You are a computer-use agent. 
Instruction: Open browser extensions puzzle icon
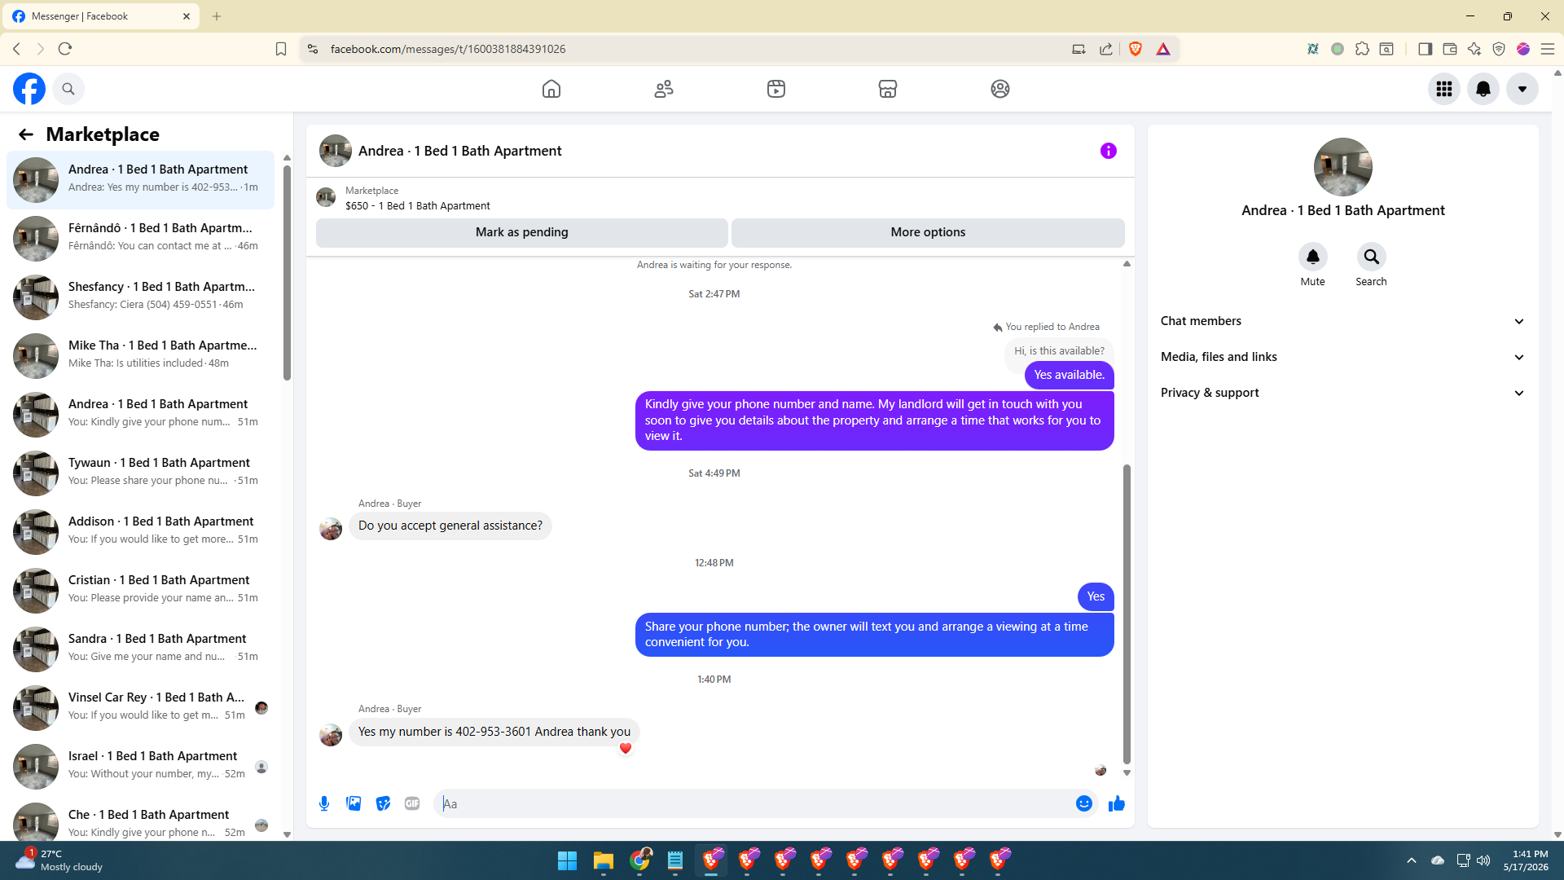pos(1362,49)
